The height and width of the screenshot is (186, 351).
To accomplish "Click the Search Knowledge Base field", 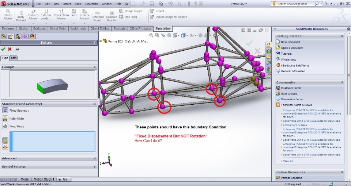I will tap(295, 4).
